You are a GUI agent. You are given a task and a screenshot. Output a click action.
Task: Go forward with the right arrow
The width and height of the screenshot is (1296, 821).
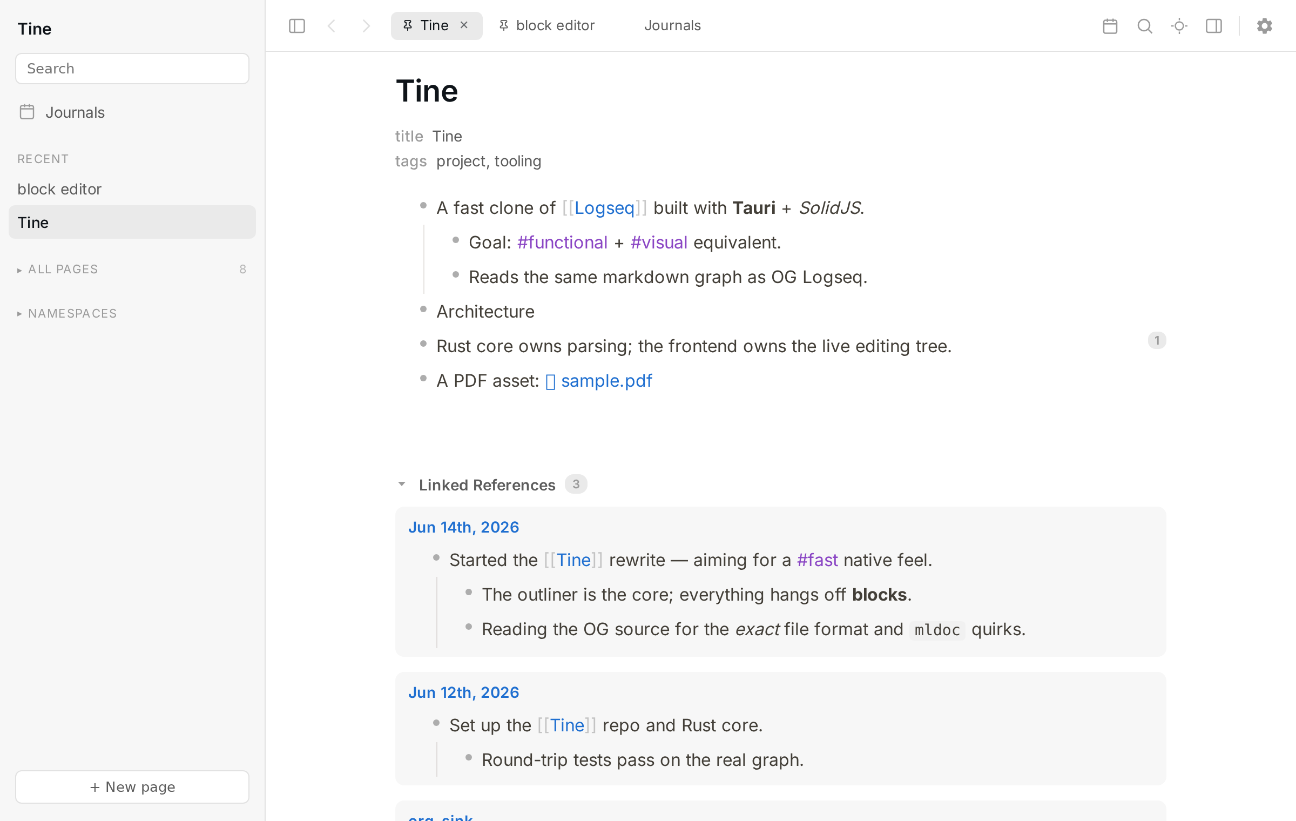coord(366,26)
